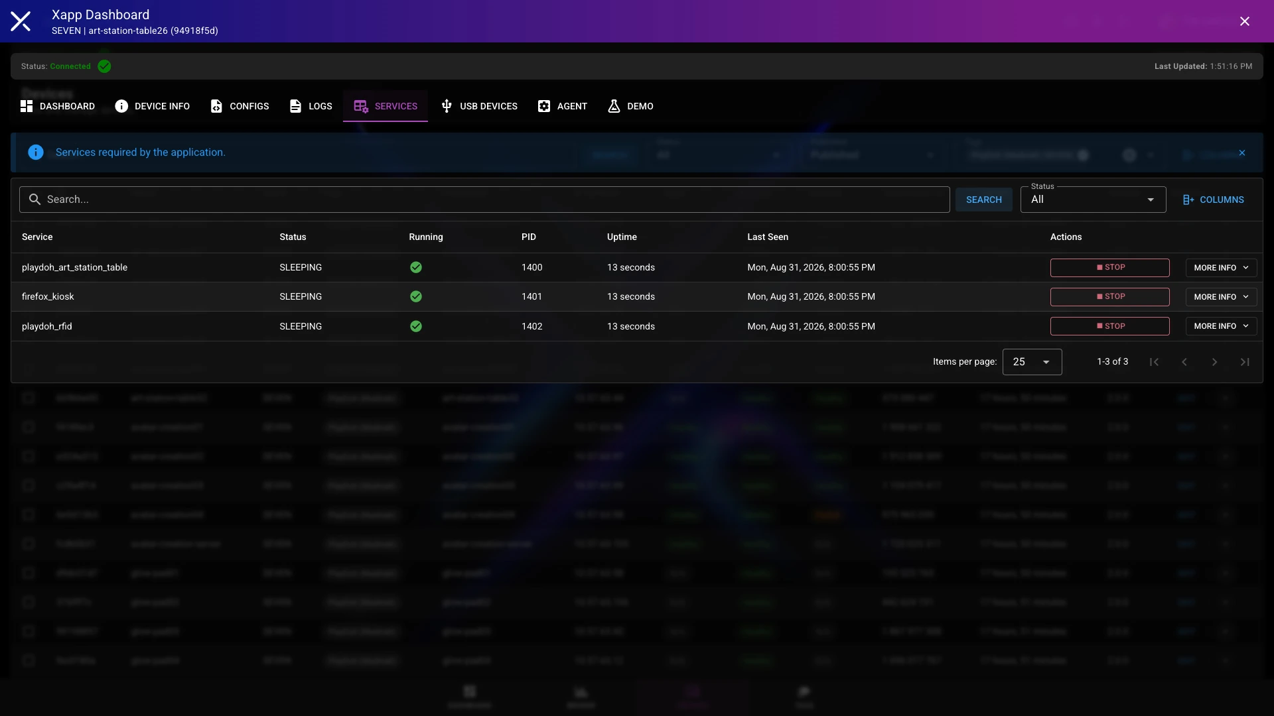This screenshot has width=1274, height=716.
Task: Sort by Uptime column header
Action: tap(622, 237)
